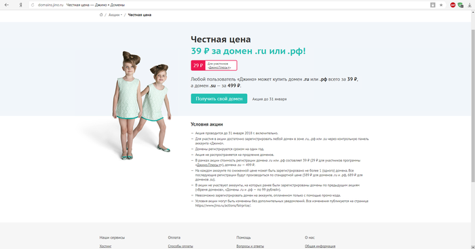Expand the Акции breadcrumb dropdown

coord(115,15)
